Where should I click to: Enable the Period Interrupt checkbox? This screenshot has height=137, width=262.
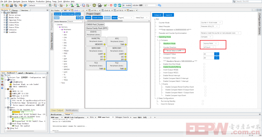coord(204,75)
